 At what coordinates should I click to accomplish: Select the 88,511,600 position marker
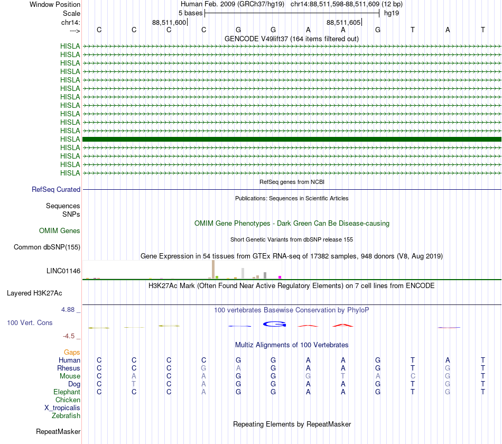169,22
